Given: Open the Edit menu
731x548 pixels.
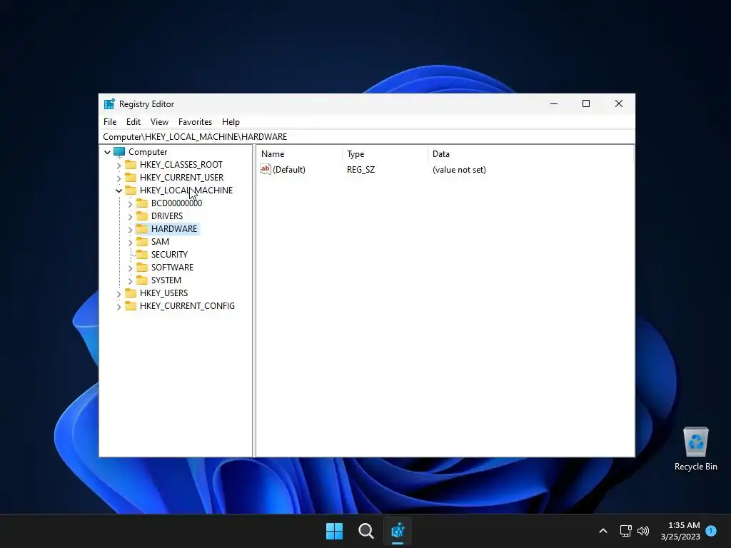Looking at the screenshot, I should pos(133,121).
